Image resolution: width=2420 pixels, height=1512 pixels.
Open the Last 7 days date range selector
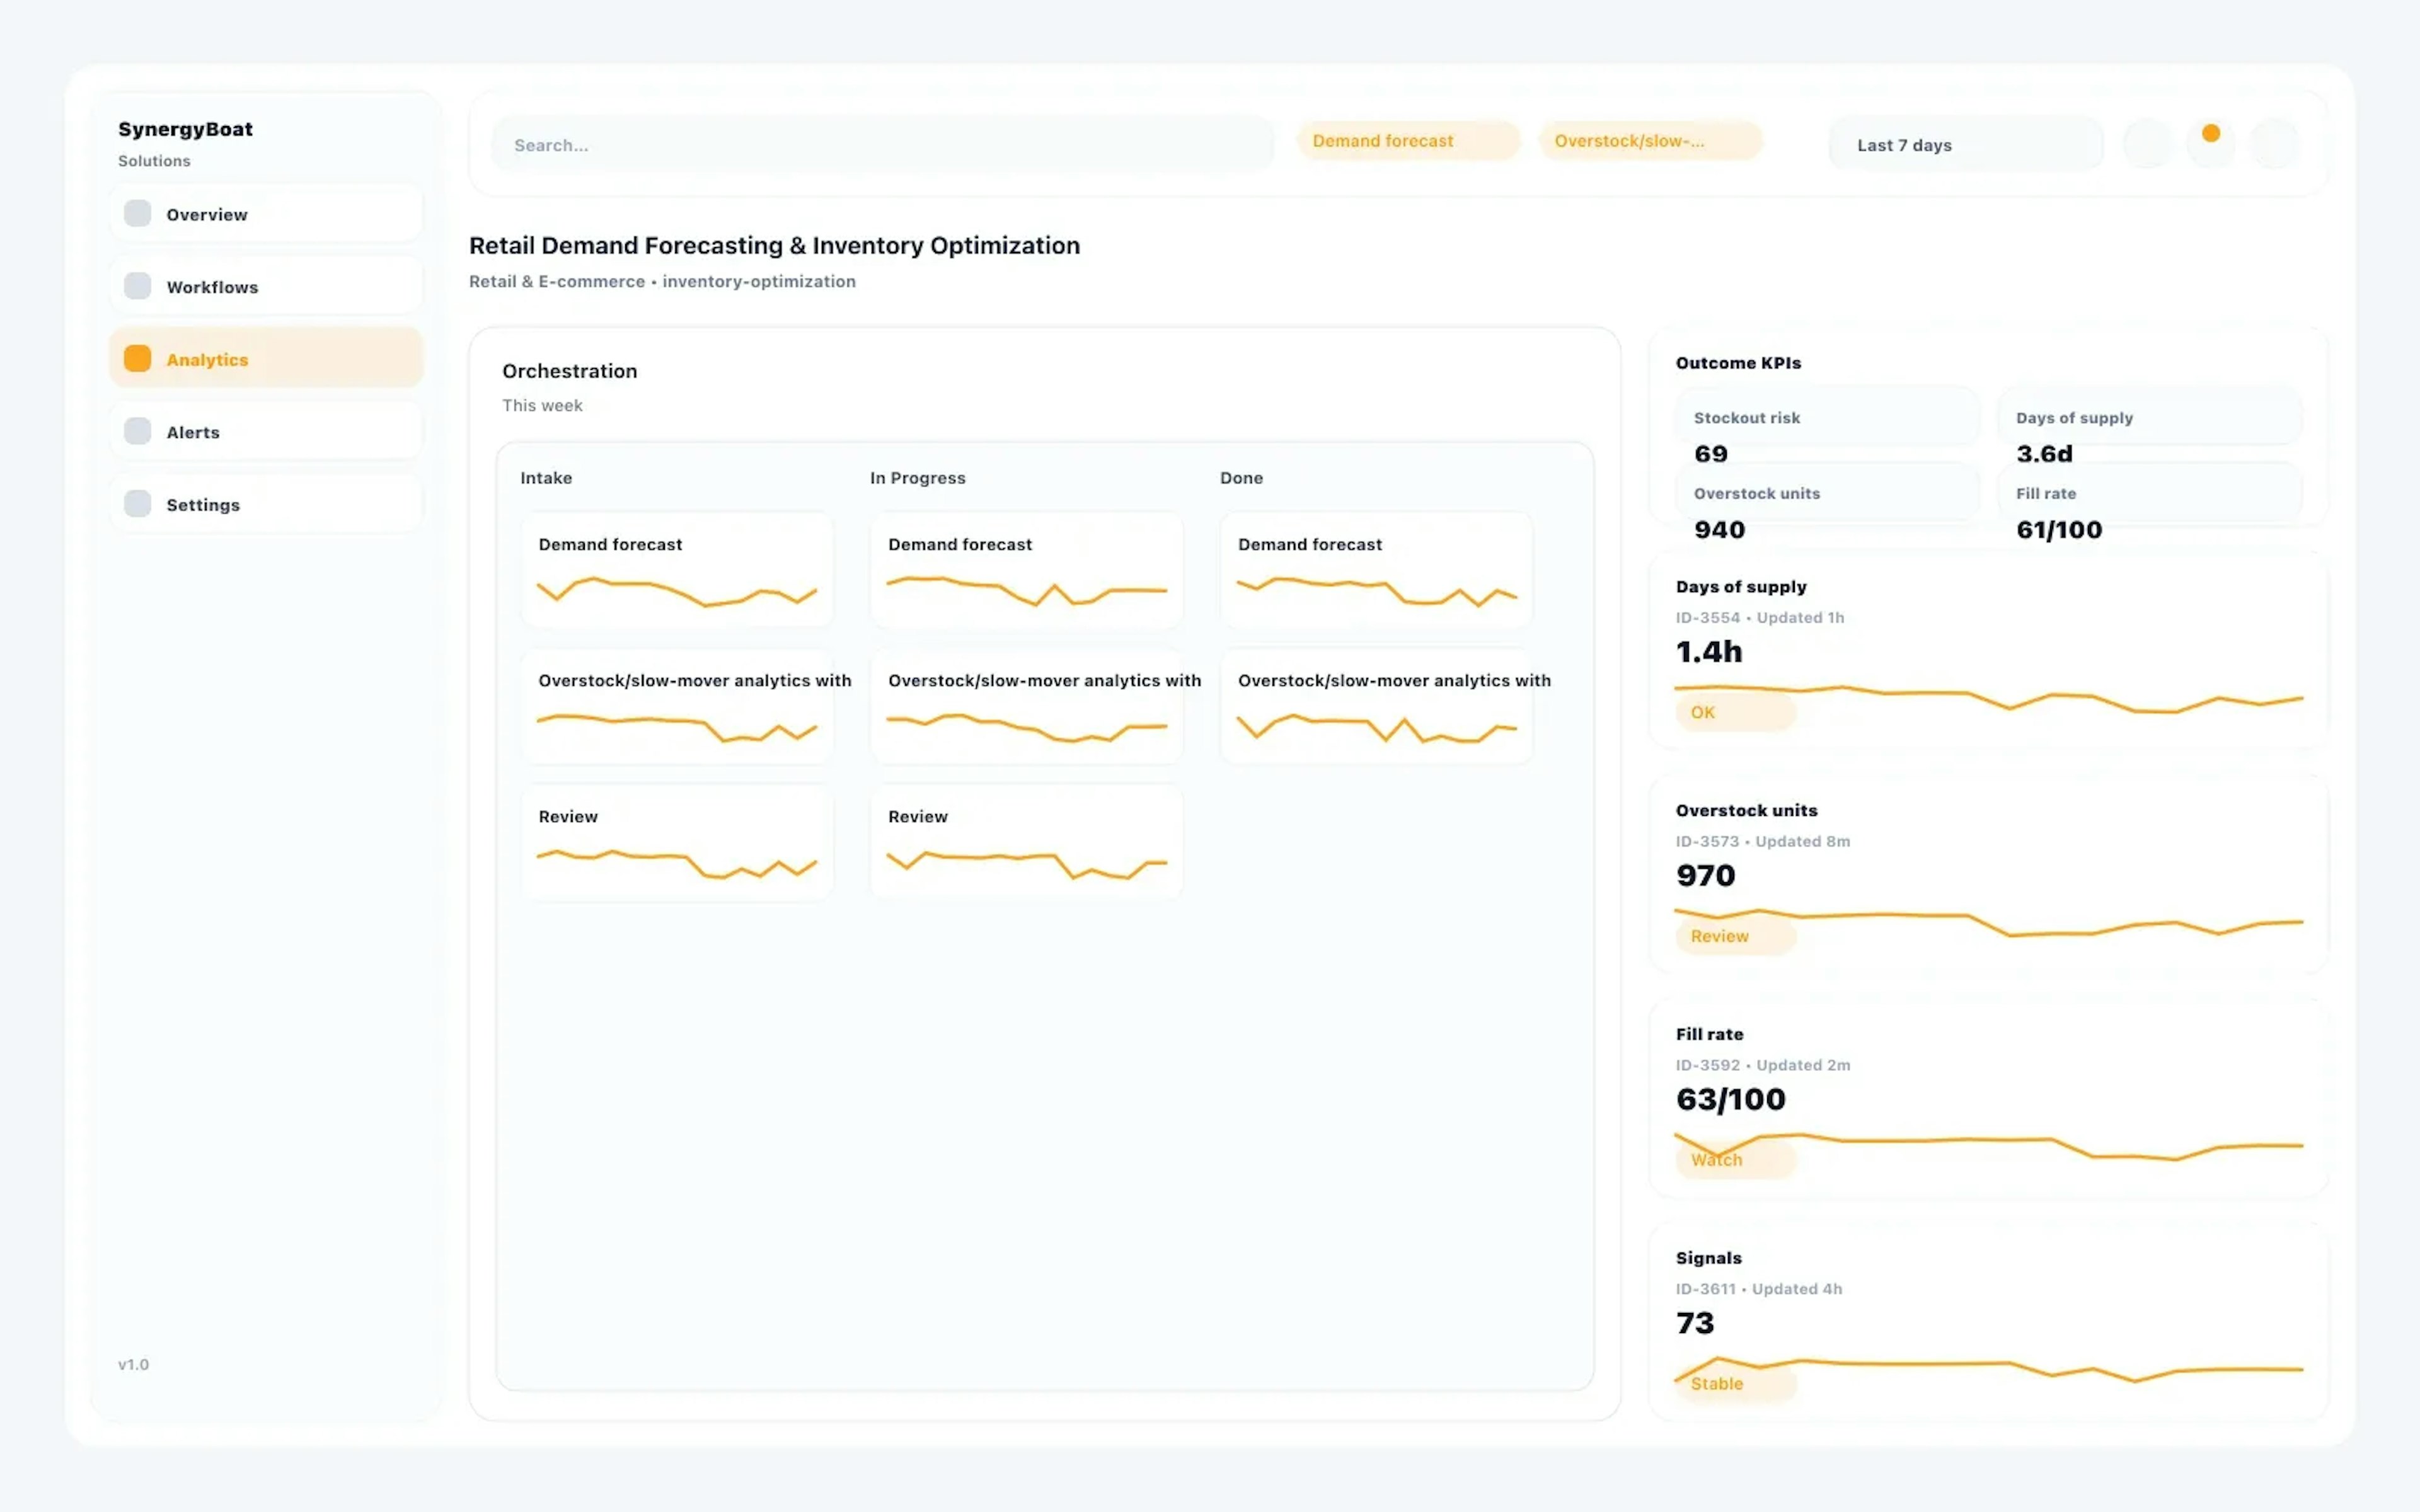[x=1964, y=144]
